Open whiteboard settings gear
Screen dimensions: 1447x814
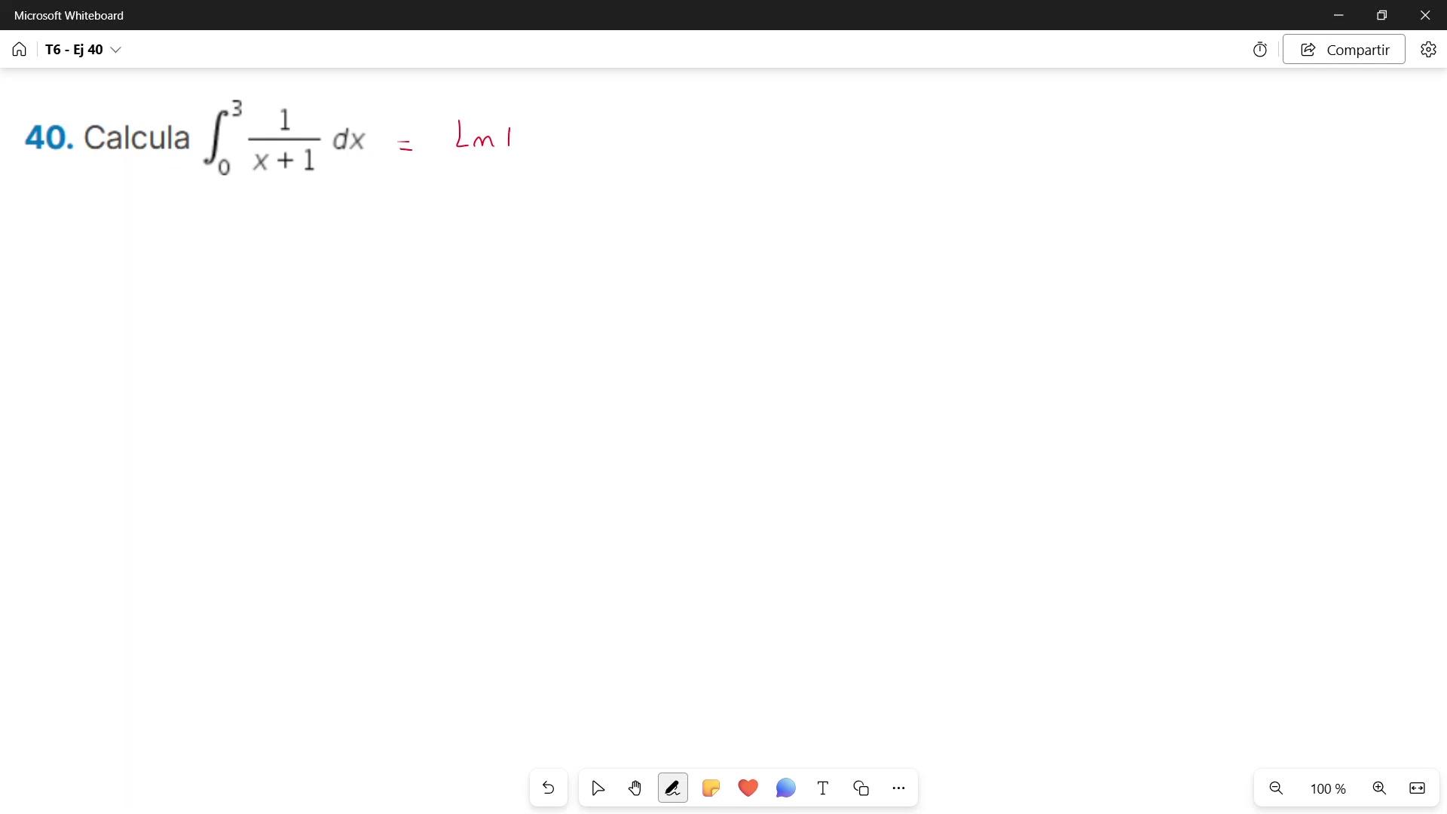(x=1428, y=50)
